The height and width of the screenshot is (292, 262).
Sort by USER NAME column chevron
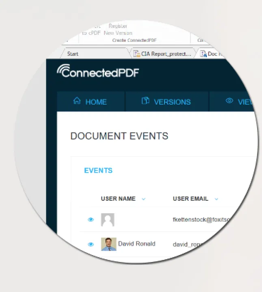tap(143, 199)
